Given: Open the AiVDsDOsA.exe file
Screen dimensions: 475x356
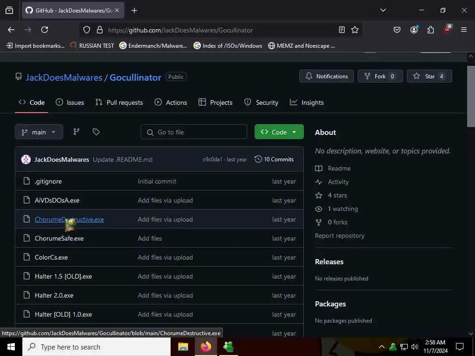Looking at the screenshot, I should pos(57,200).
